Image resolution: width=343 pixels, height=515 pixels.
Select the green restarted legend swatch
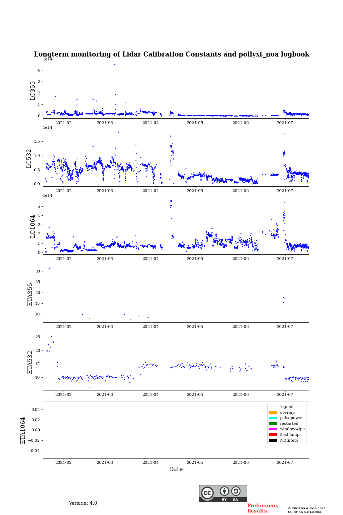point(273,423)
